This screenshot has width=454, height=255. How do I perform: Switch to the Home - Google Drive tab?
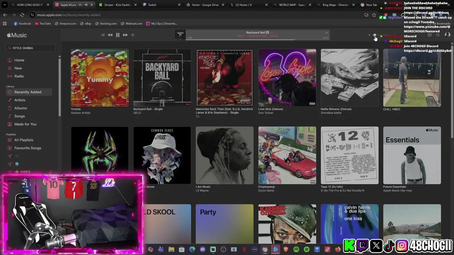(x=205, y=5)
